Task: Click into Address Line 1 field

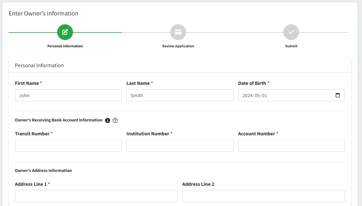Action: point(96,196)
